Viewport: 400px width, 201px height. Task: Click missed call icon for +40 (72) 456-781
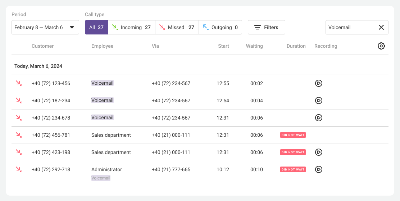tap(18, 135)
